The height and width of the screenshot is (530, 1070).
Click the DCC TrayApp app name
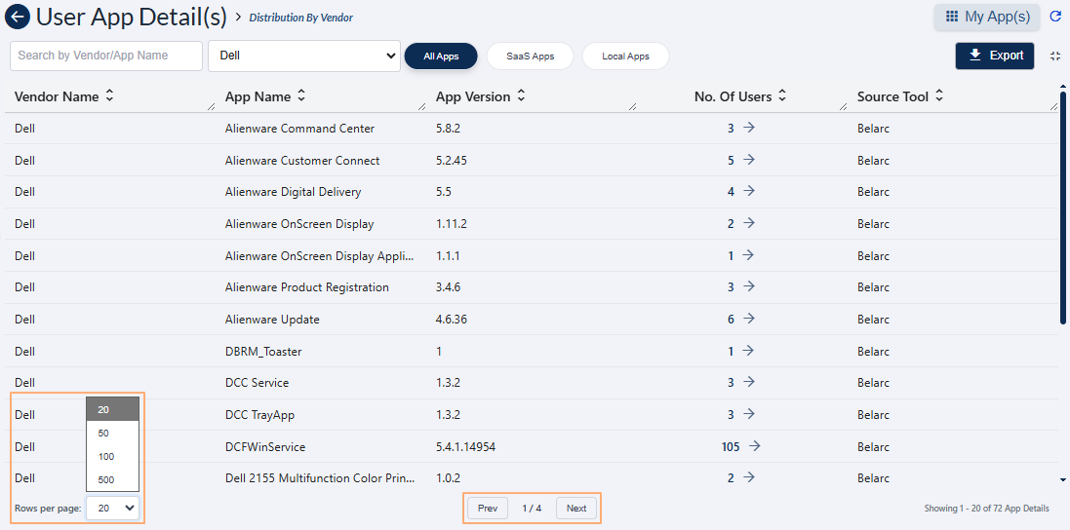260,415
